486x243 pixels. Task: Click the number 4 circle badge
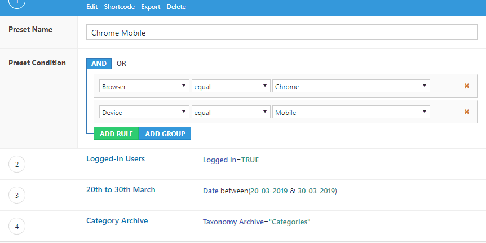17,227
